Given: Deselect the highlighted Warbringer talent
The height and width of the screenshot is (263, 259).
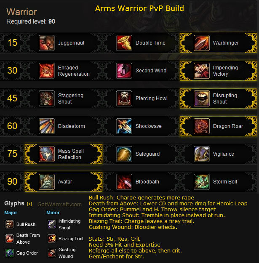Looking at the screenshot, I should [x=218, y=43].
